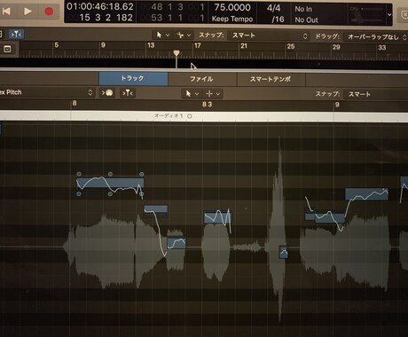Screen dimensions: 408x337
Task: Click the No Out MIDI display
Action: [306, 20]
